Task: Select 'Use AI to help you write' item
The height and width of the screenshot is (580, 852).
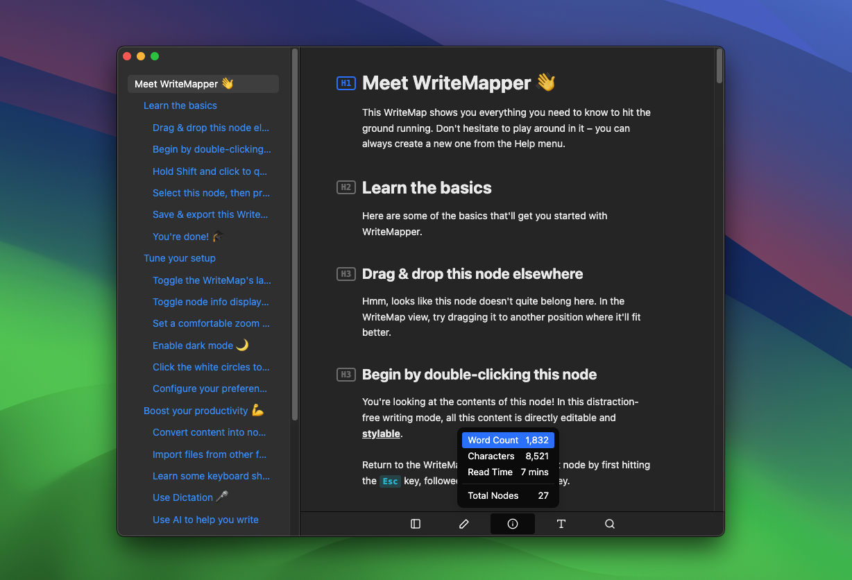Action: 205,520
